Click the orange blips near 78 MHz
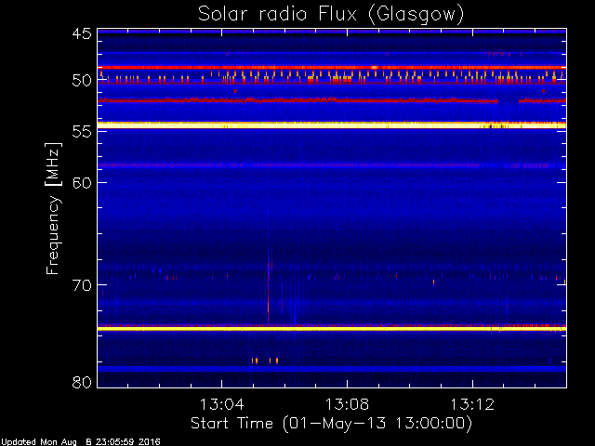The width and height of the screenshot is (595, 446). (265, 361)
